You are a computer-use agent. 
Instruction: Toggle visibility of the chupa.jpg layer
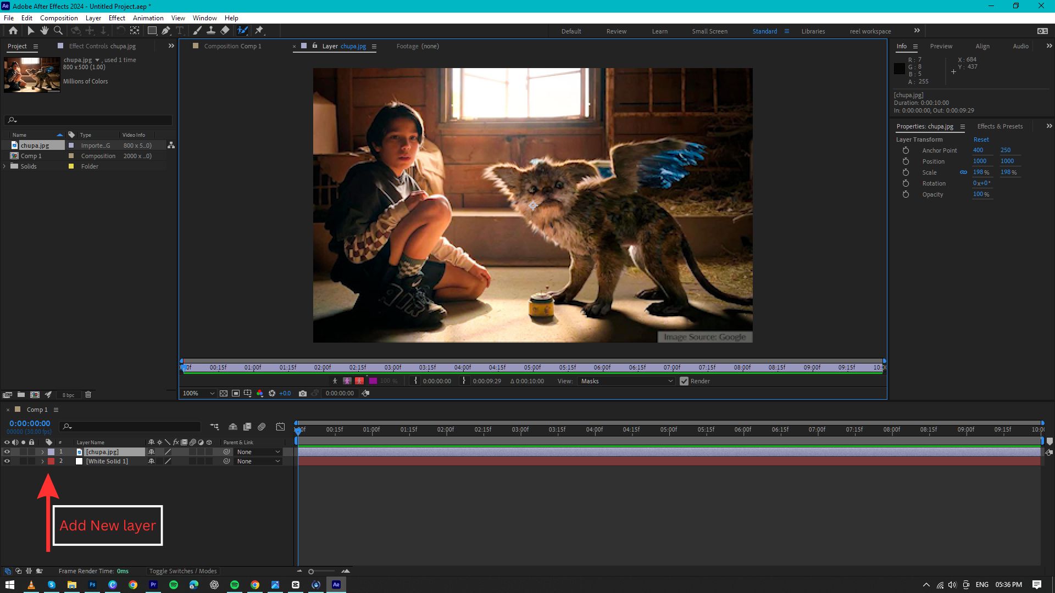pyautogui.click(x=7, y=451)
